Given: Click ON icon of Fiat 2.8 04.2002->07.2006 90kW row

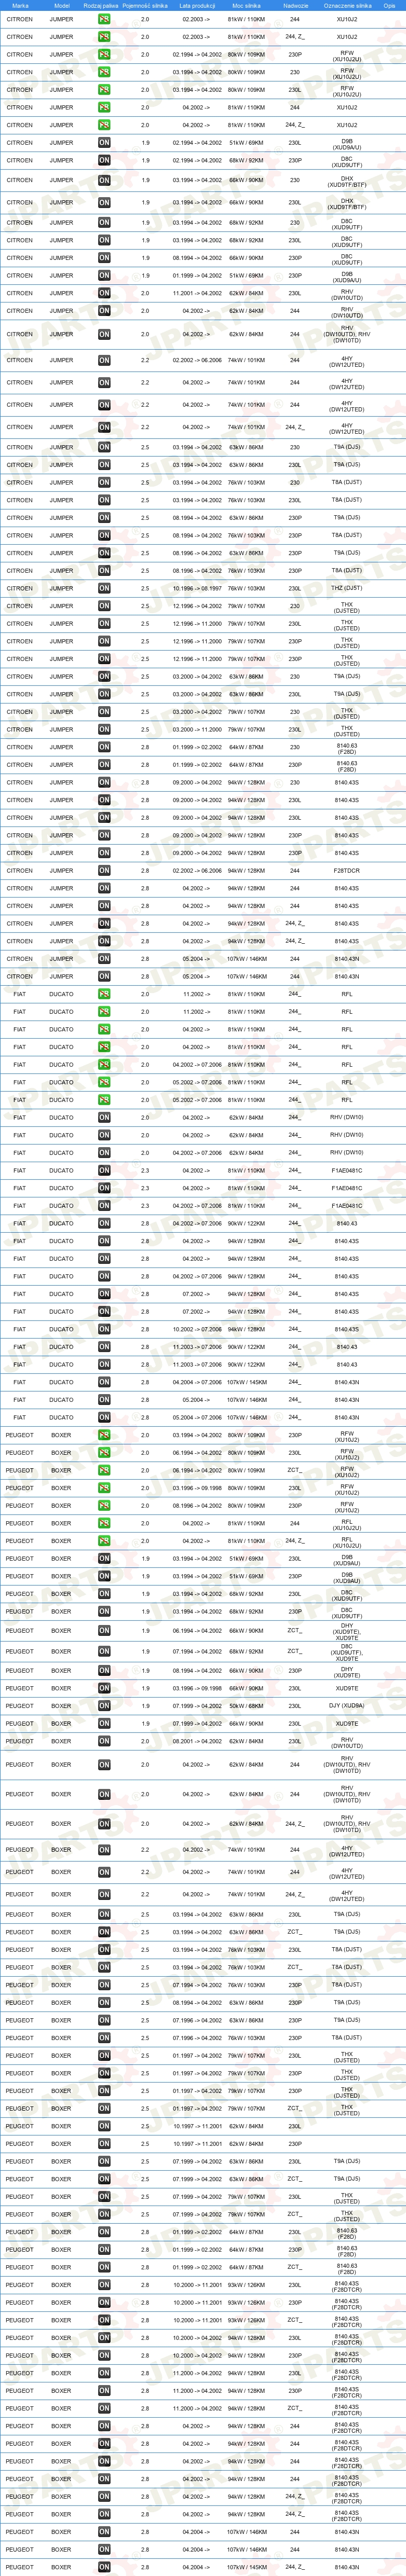Looking at the screenshot, I should (104, 1224).
